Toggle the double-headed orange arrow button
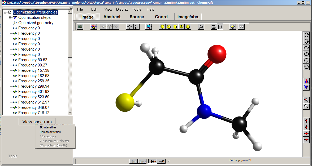This screenshot has height=166, width=312. point(152,161)
